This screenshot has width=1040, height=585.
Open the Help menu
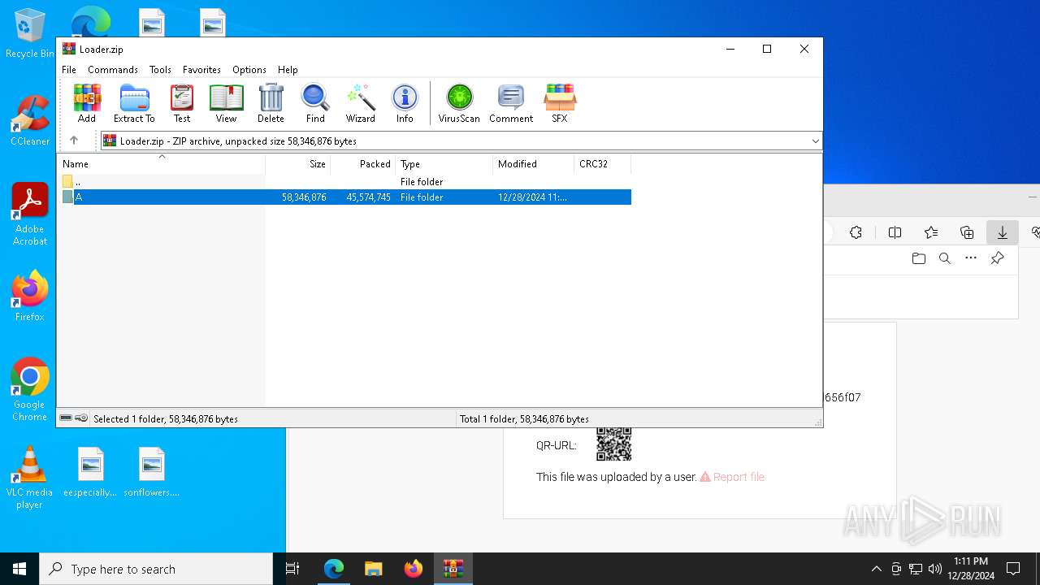click(x=288, y=70)
